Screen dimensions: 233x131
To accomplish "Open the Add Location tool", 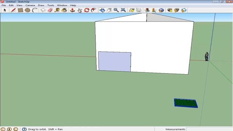I will pyautogui.click(x=132, y=10).
